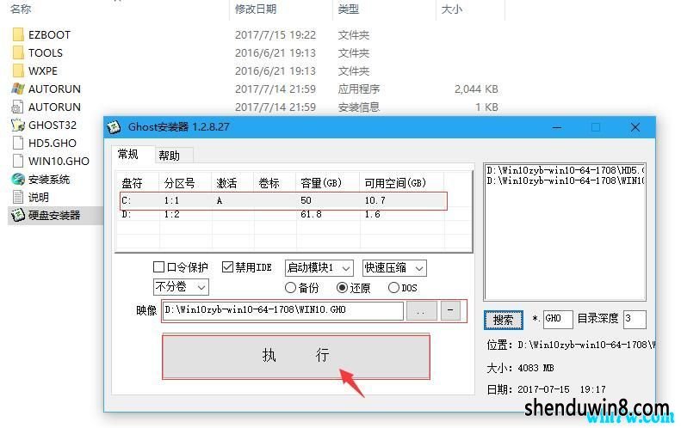This screenshot has height=428, width=681.
Task: Click the '-' button next to image path
Action: point(450,311)
